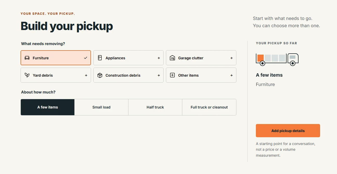Image resolution: width=337 pixels, height=174 pixels.
Task: Click the starting point disclaimer text
Action: click(x=286, y=149)
